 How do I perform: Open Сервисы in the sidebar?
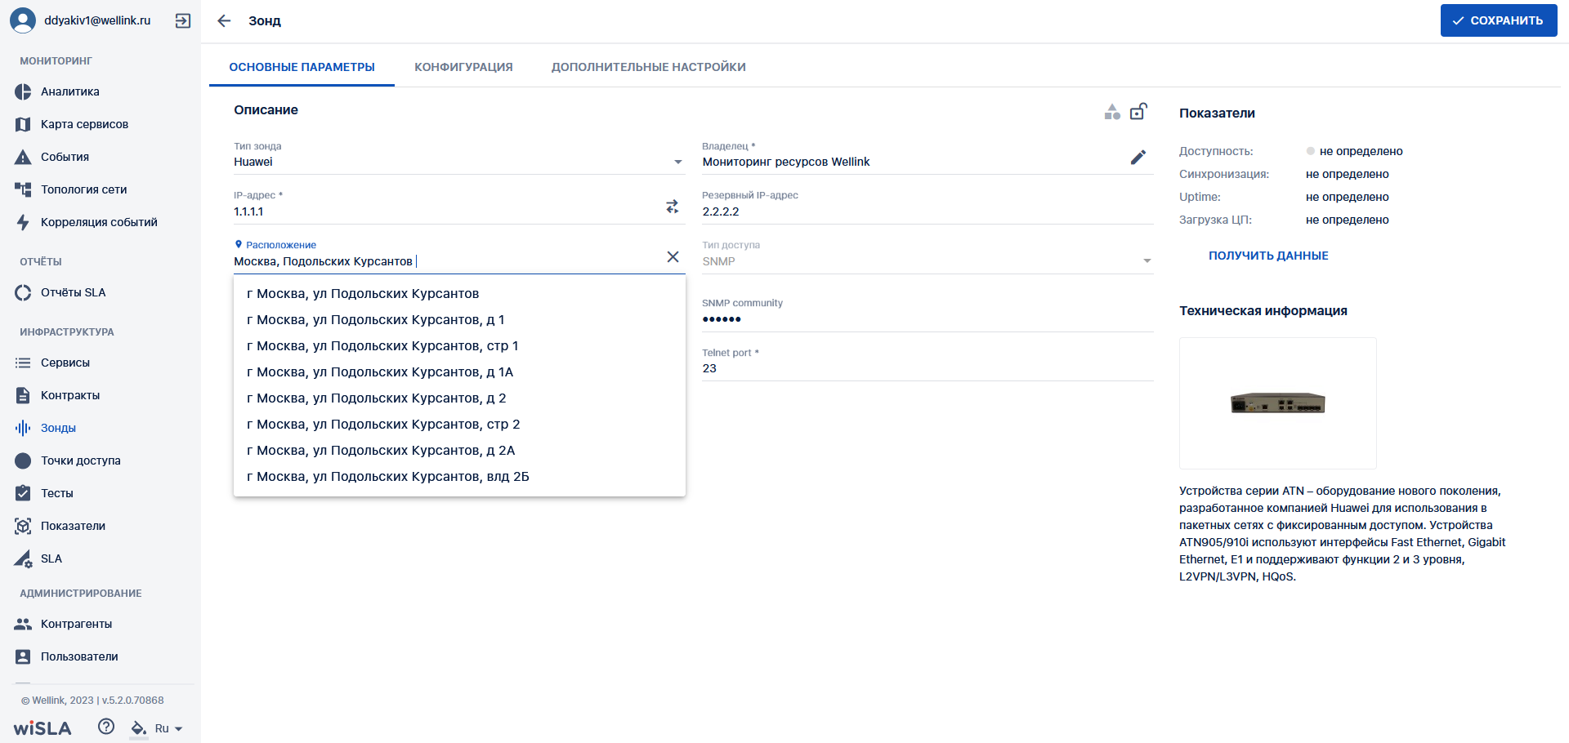click(101, 363)
